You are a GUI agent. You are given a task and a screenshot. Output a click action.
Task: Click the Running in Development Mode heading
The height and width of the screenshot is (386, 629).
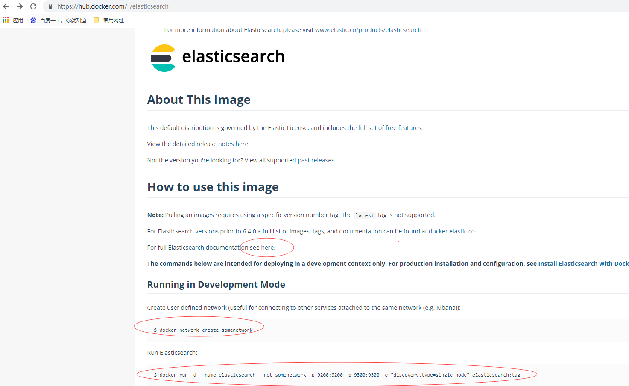click(x=216, y=285)
